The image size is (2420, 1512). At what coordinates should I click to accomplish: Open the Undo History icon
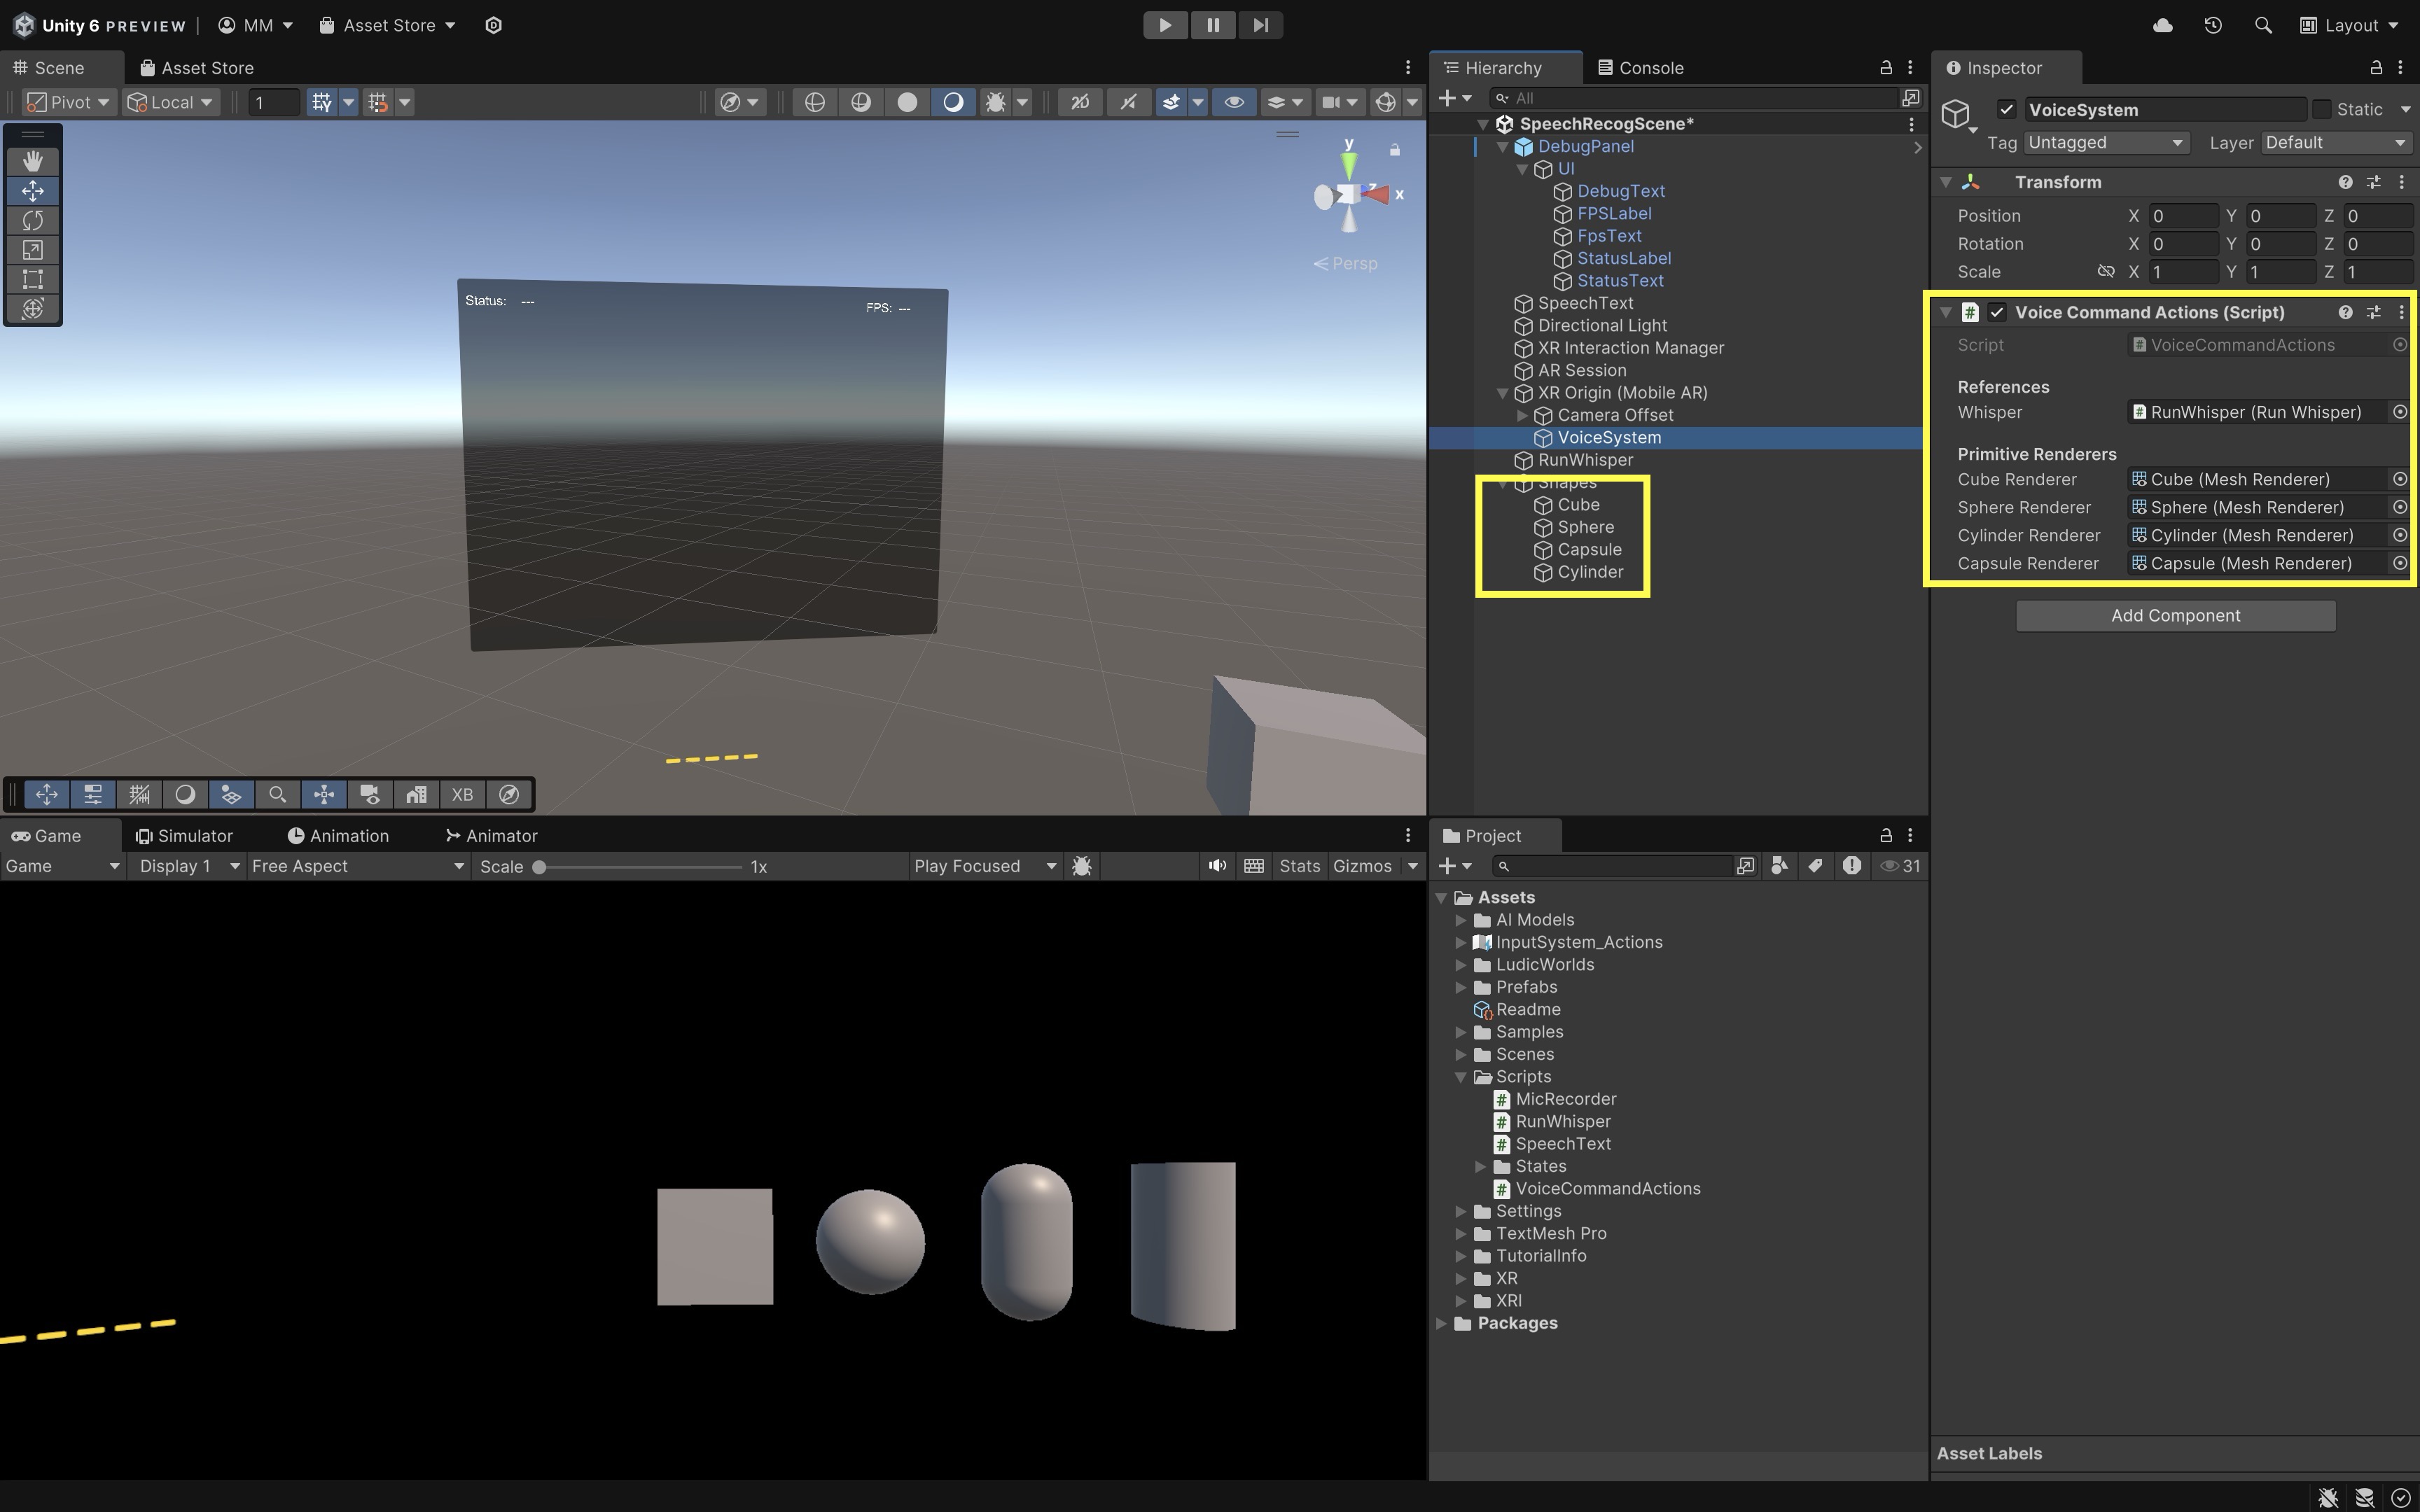coord(2213,25)
